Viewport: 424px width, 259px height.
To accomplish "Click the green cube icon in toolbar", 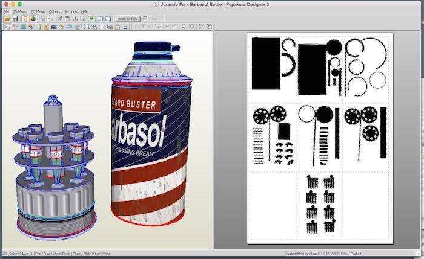I will pyautogui.click(x=91, y=19).
